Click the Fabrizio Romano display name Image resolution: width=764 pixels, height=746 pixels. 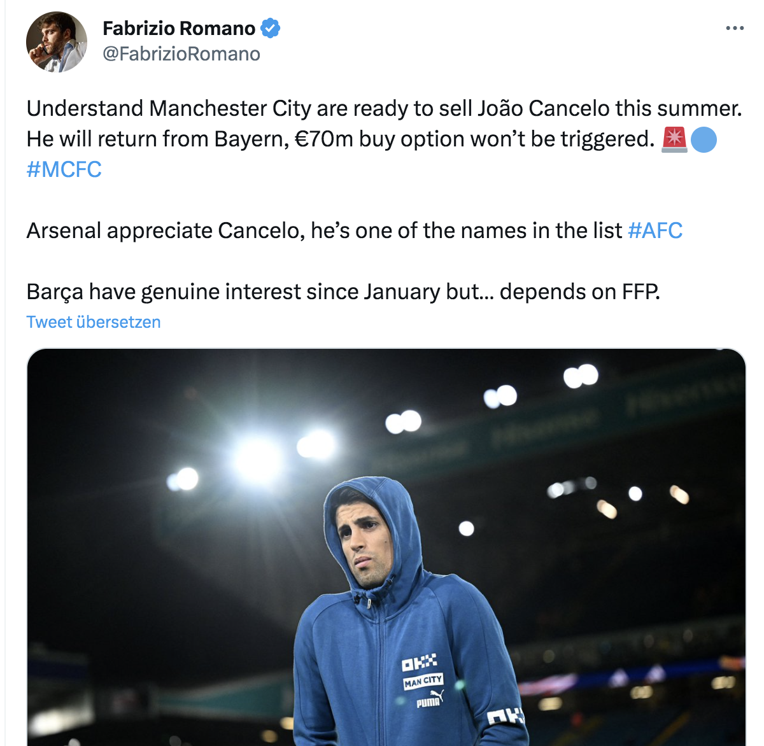tap(179, 29)
